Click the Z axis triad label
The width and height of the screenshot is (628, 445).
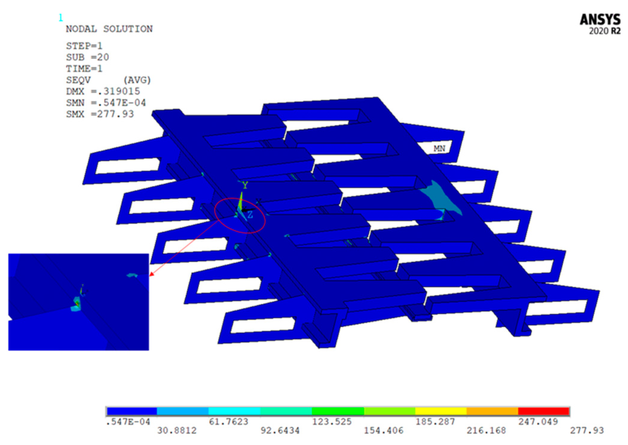(250, 214)
